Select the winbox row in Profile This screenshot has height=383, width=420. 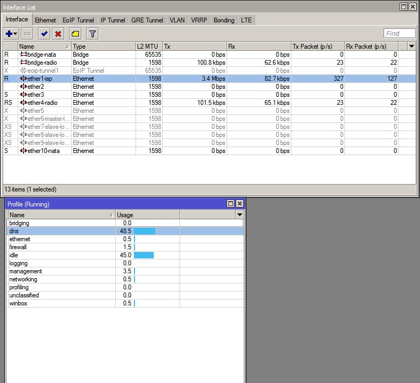point(125,303)
